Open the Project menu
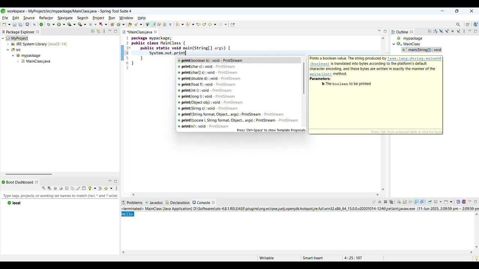The height and width of the screenshot is (269, 479). [x=98, y=18]
